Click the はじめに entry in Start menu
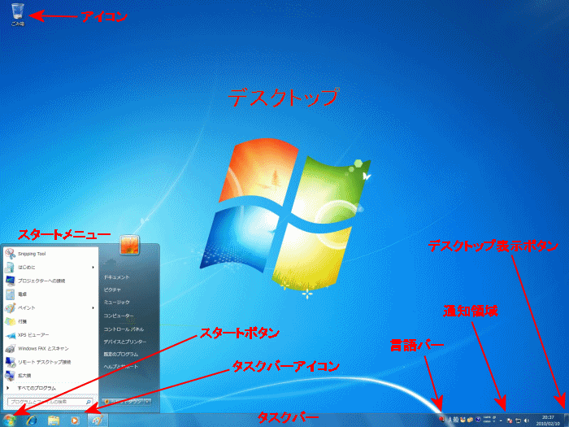Image resolution: width=569 pixels, height=427 pixels. [50, 268]
